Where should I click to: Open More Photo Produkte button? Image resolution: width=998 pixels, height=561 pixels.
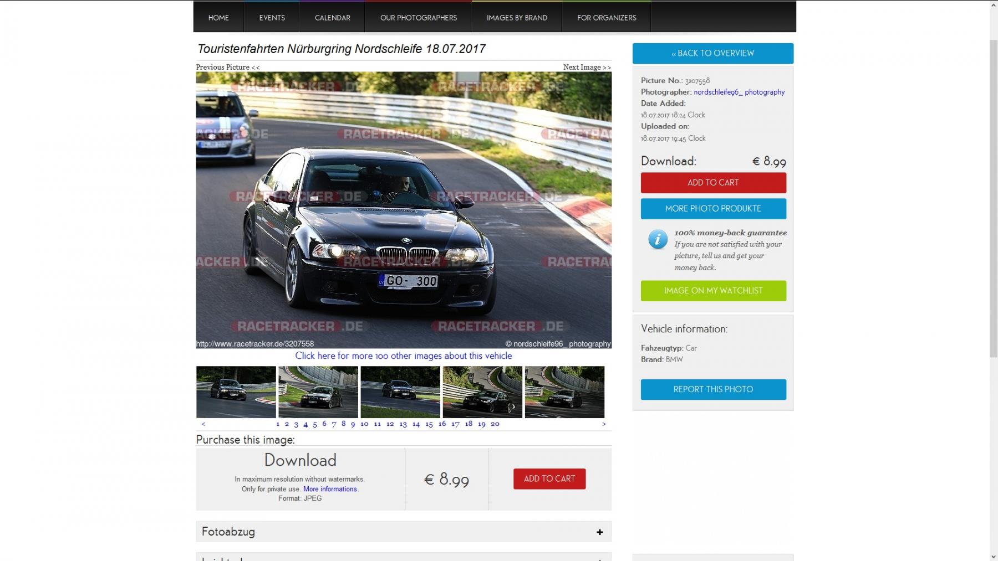point(713,209)
